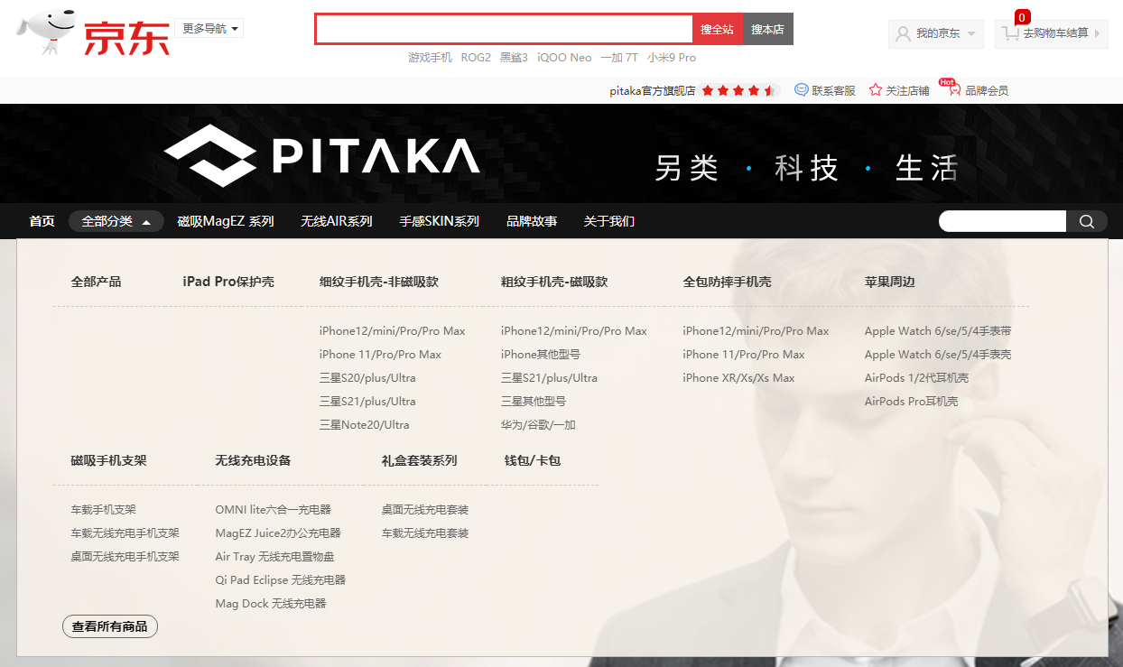Open the 我的京东 dropdown menu

click(x=936, y=33)
